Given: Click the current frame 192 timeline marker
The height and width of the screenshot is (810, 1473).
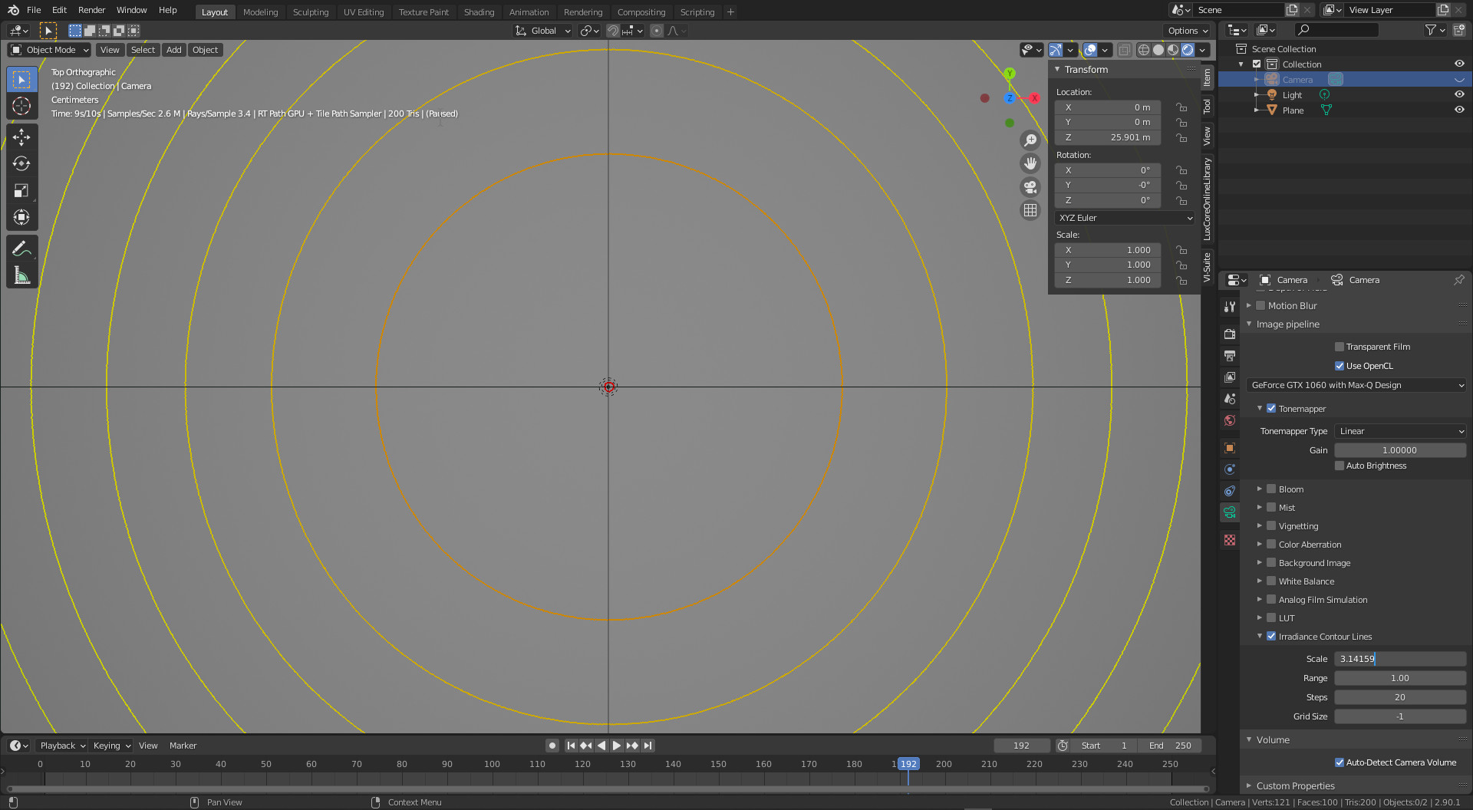Looking at the screenshot, I should (x=908, y=764).
